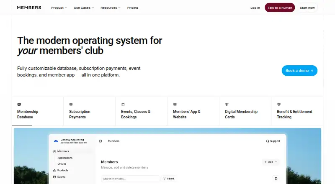Click the chevron next to Use Cases
The height and width of the screenshot is (184, 335).
click(x=93, y=8)
